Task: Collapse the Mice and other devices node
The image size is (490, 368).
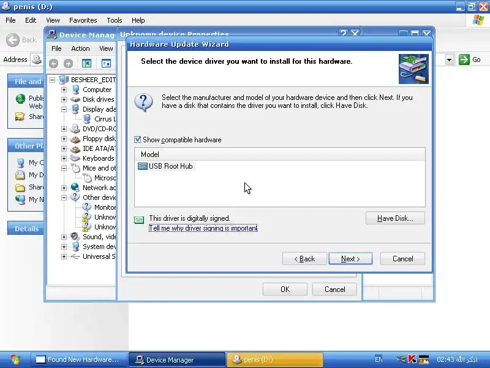Action: [64, 168]
